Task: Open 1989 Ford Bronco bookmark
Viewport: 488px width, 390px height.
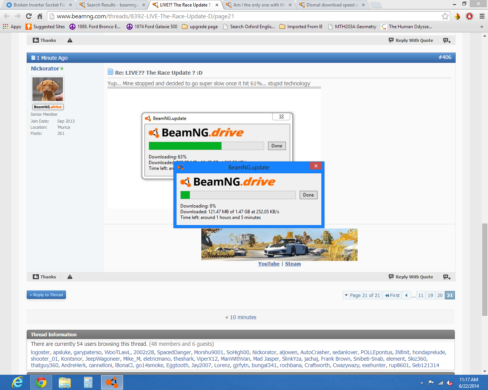Action: [x=95, y=27]
